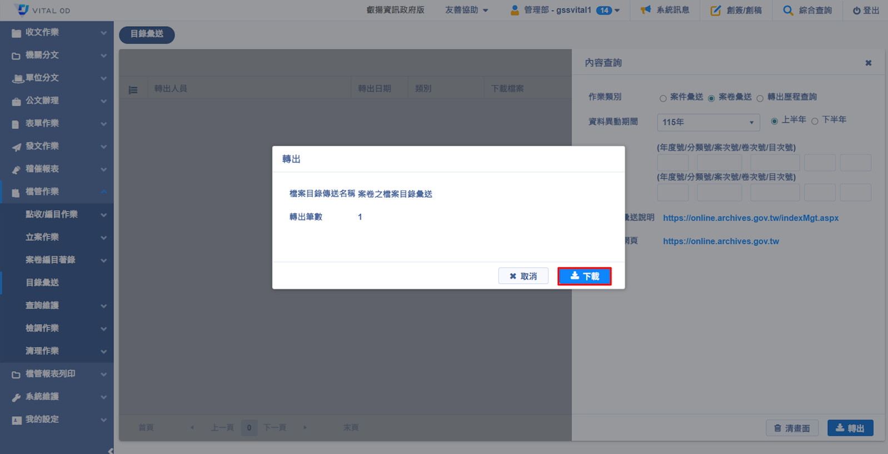Viewport: 888px width, 454px height.
Task: Click the user avatar icon beside 管理部
Action: 515,10
